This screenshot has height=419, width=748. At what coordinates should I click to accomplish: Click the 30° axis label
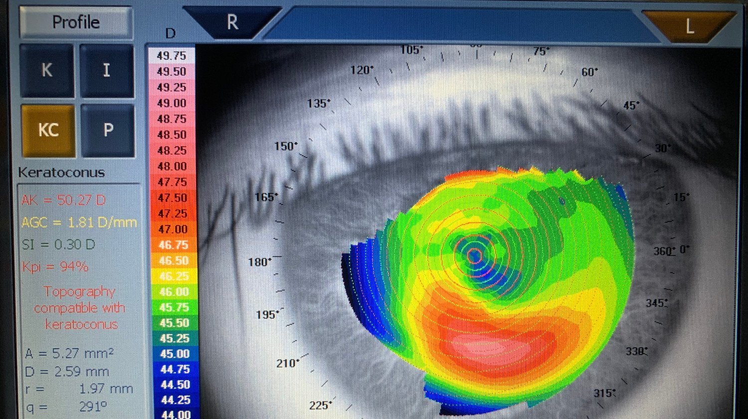pos(663,148)
